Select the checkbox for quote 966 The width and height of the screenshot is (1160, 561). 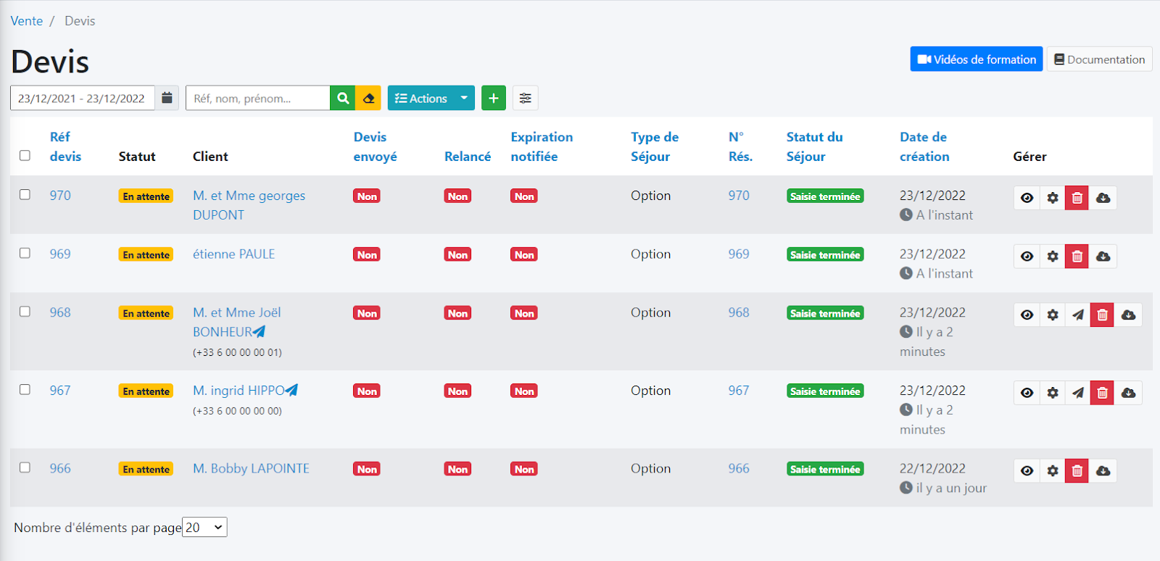pyautogui.click(x=25, y=467)
